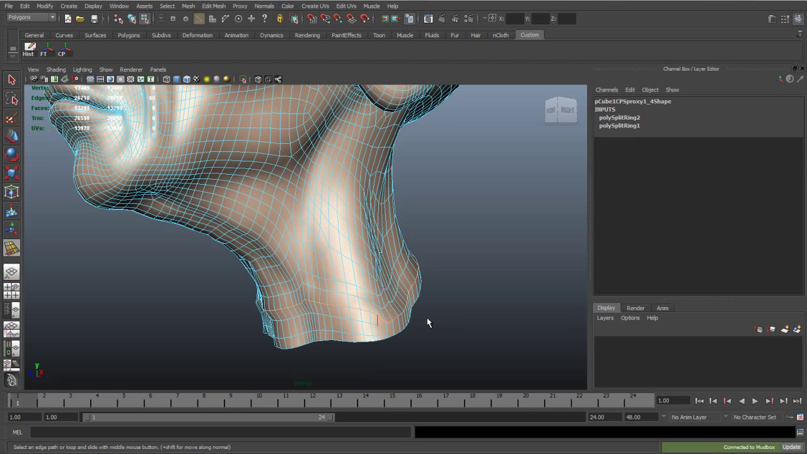The height and width of the screenshot is (454, 807).
Task: Open the Edit Mesh menu
Action: coord(214,6)
